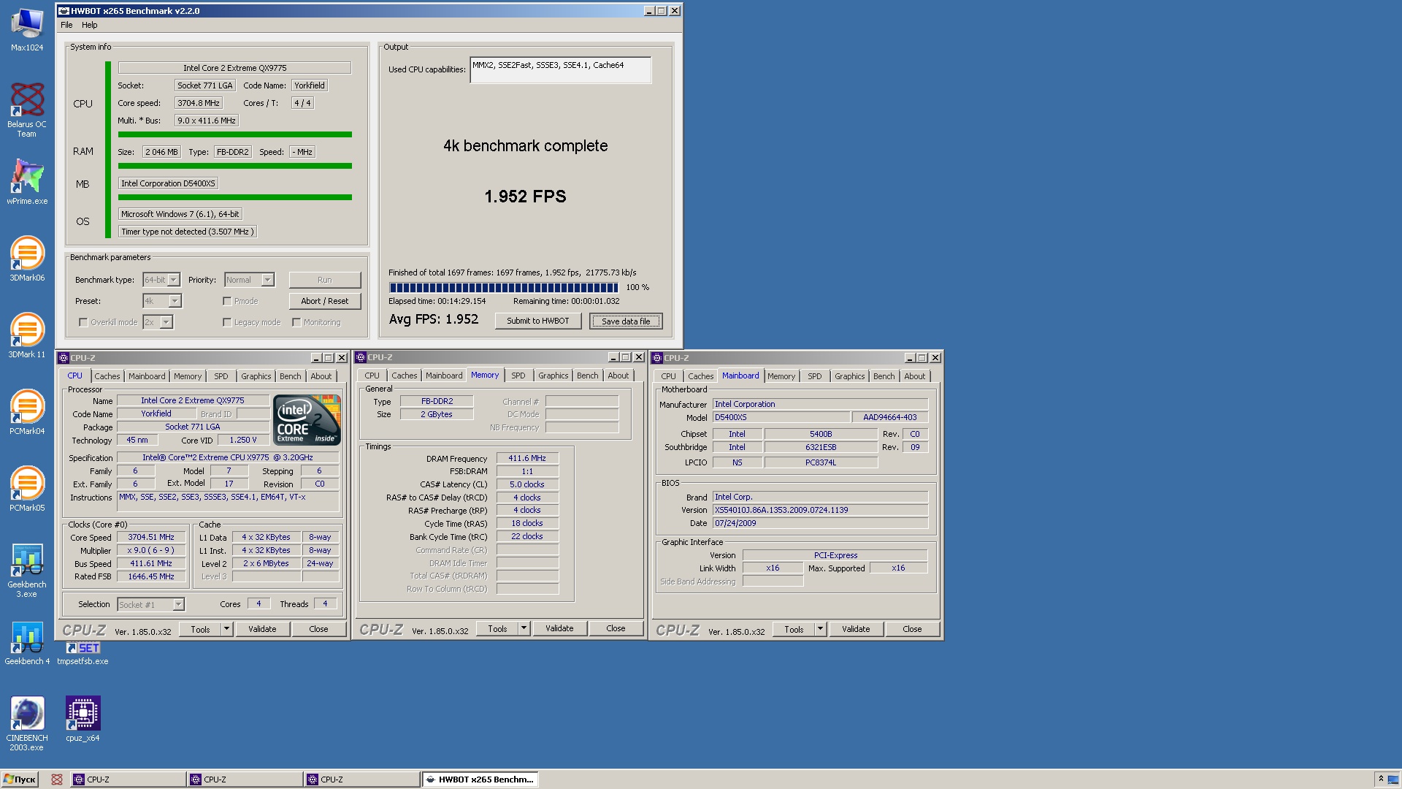Click the Abort / Reset button
The width and height of the screenshot is (1402, 789).
click(x=325, y=301)
